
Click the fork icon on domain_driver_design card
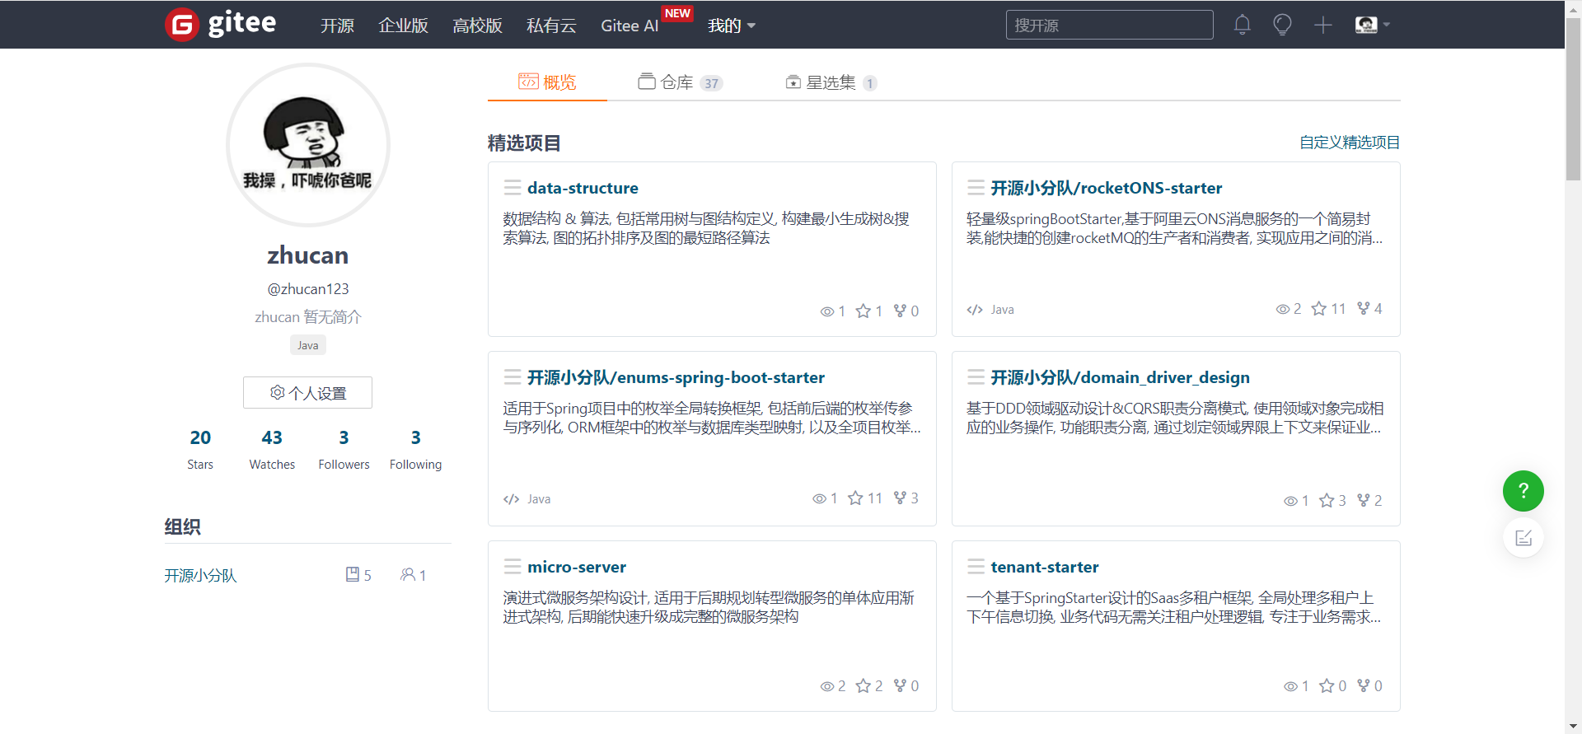1364,500
